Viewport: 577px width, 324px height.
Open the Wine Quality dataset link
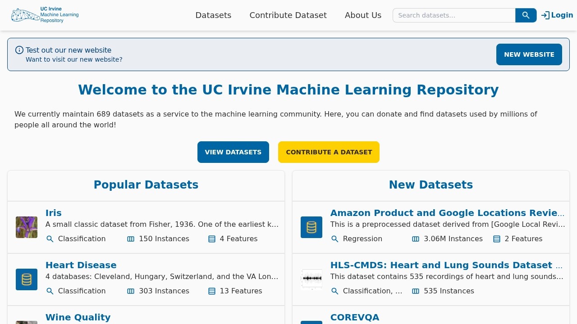tap(78, 317)
